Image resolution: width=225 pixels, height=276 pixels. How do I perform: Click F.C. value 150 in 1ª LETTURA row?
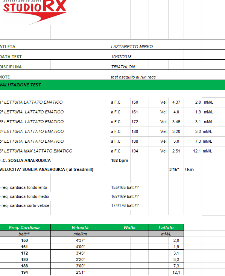[135, 102]
